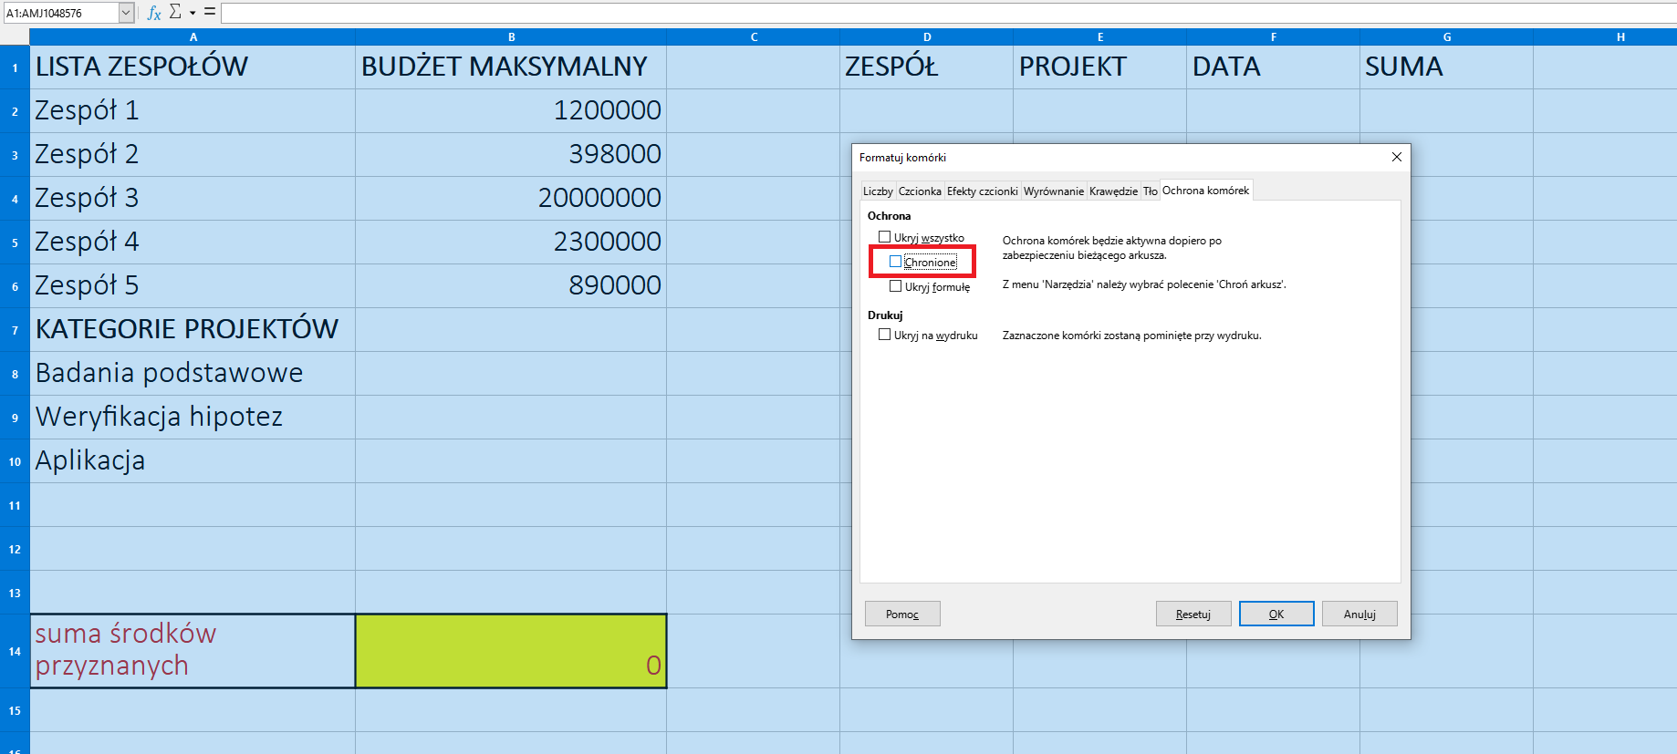Open the Sum functions dropdown arrow
The height and width of the screenshot is (754, 1677).
point(193,13)
